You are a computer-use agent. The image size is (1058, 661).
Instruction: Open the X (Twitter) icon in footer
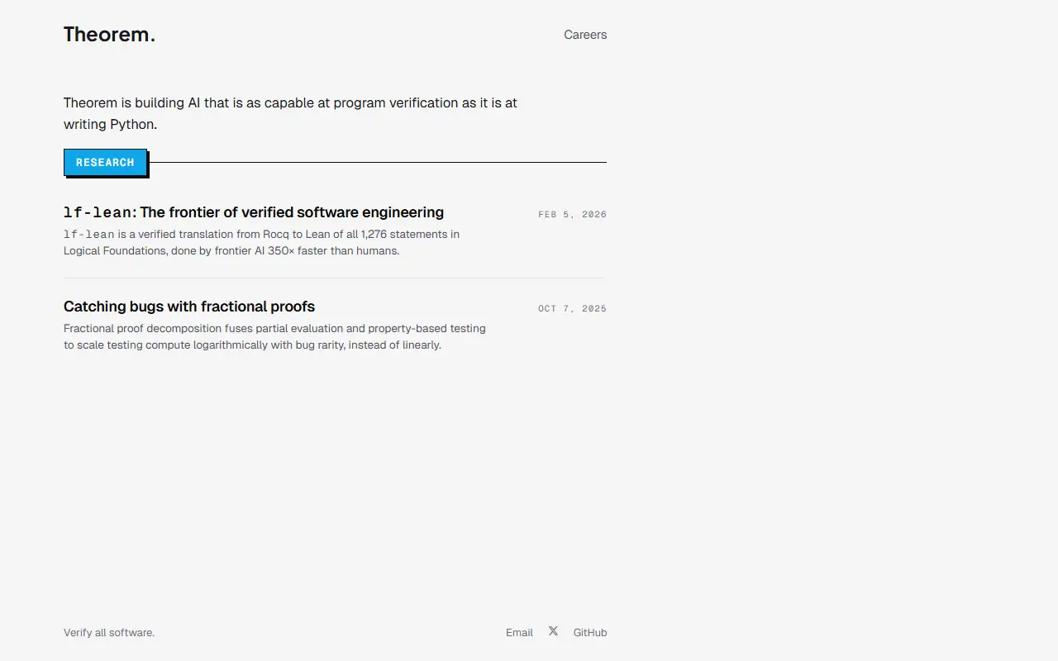pyautogui.click(x=553, y=631)
